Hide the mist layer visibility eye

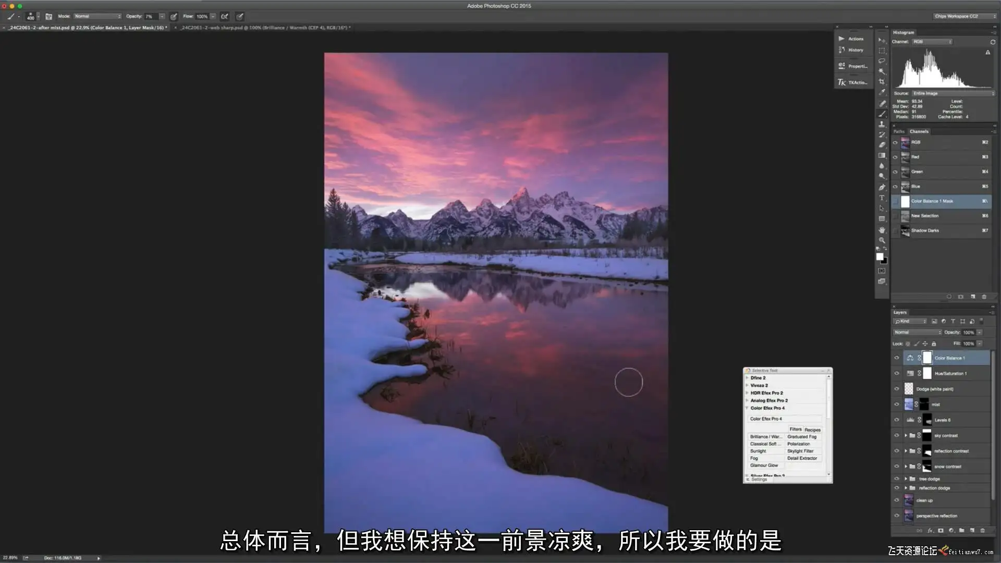click(897, 404)
